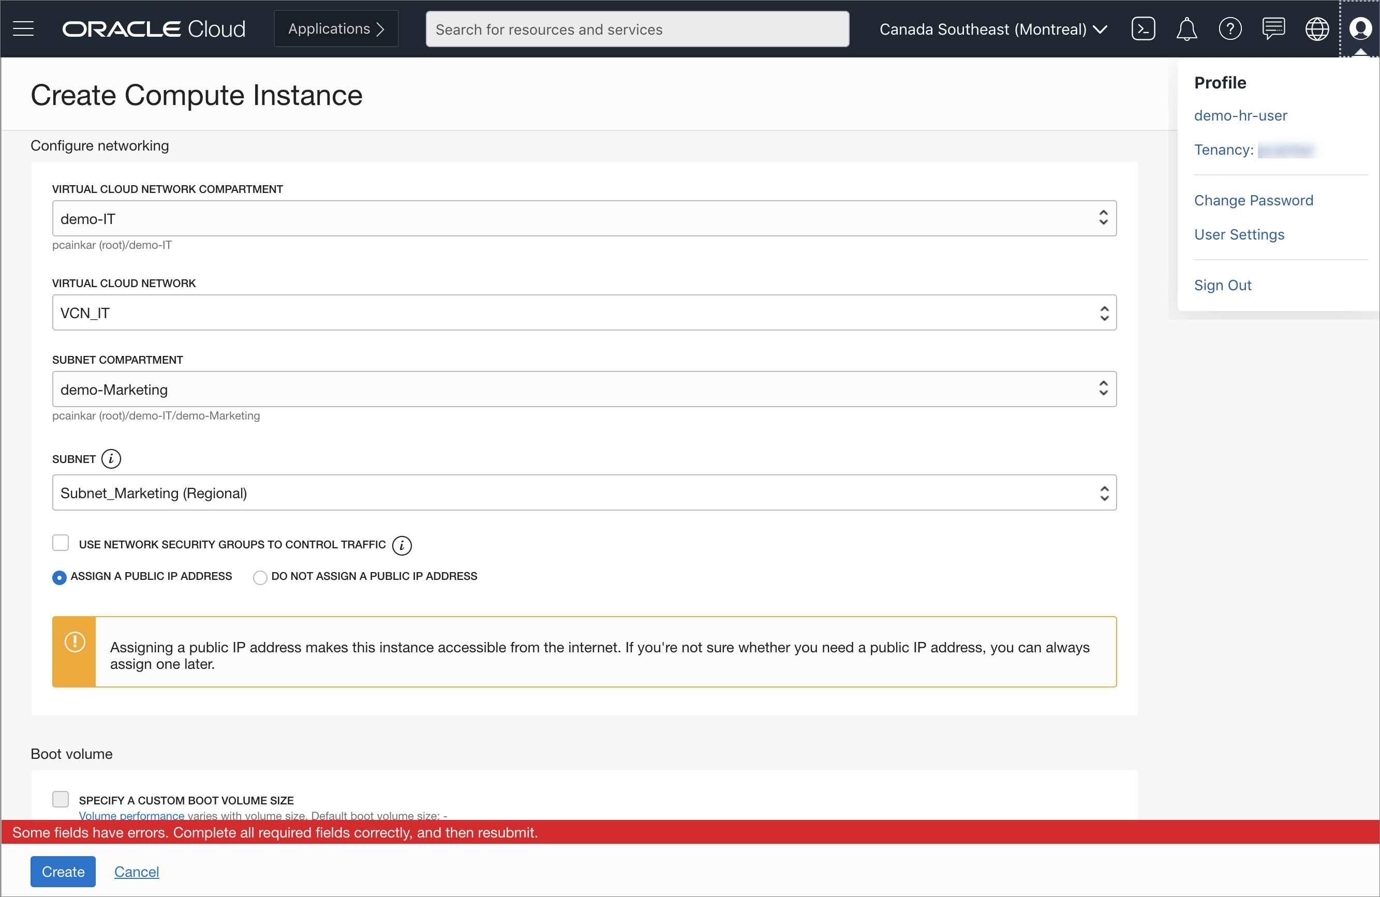Focus the resources and services search box

pyautogui.click(x=636, y=29)
